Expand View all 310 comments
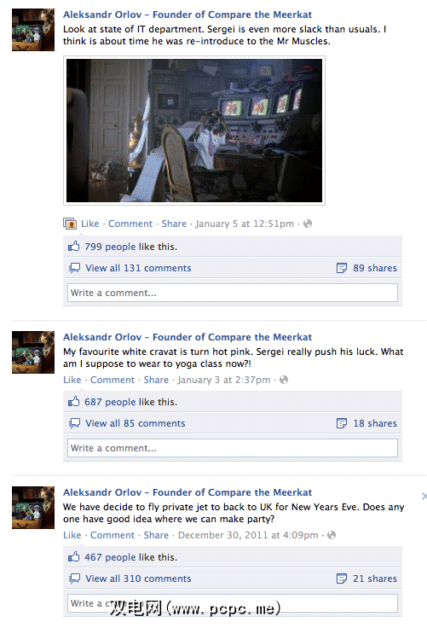The height and width of the screenshot is (628, 427). pos(138,579)
